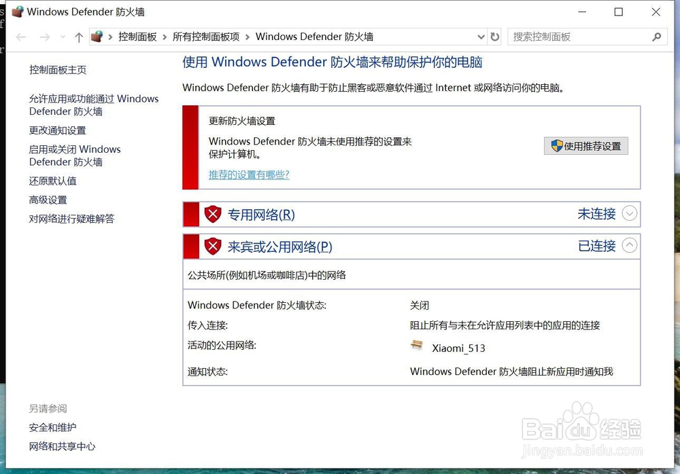This screenshot has height=474, width=680.
Task: Open 对网络进行疑难解答 link
Action: click(72, 219)
